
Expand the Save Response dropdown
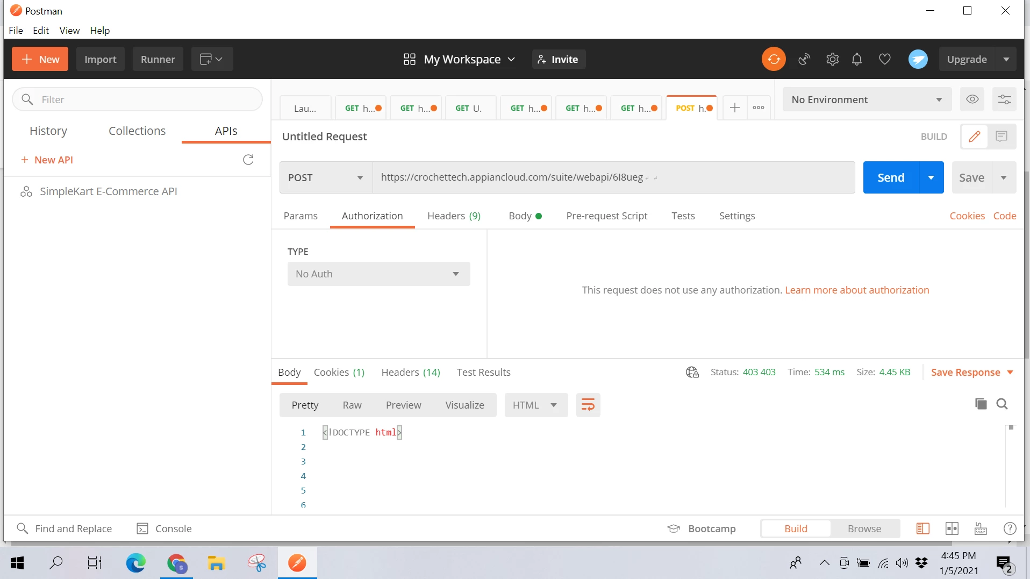pos(1010,372)
